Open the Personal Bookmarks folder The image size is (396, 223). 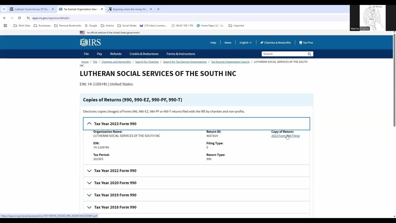[x=67, y=26]
